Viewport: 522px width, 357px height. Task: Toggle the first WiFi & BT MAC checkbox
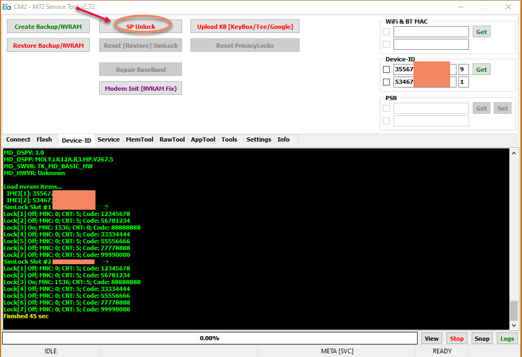point(387,32)
